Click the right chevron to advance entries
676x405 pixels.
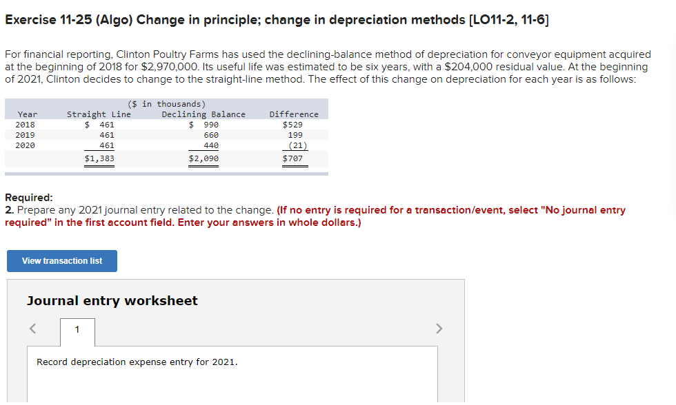(439, 329)
